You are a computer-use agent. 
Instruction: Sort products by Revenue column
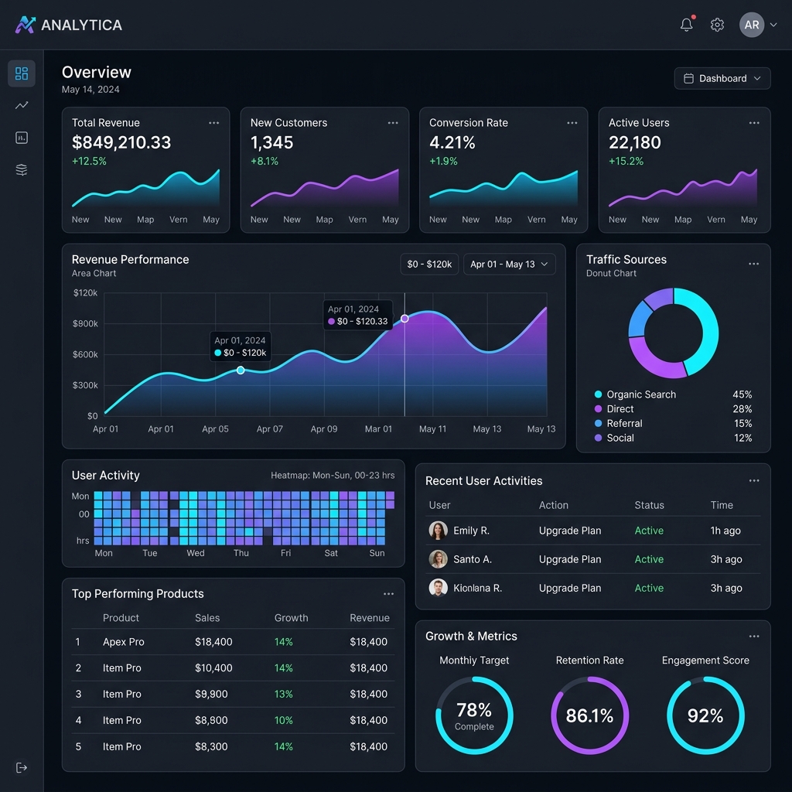[x=370, y=618]
